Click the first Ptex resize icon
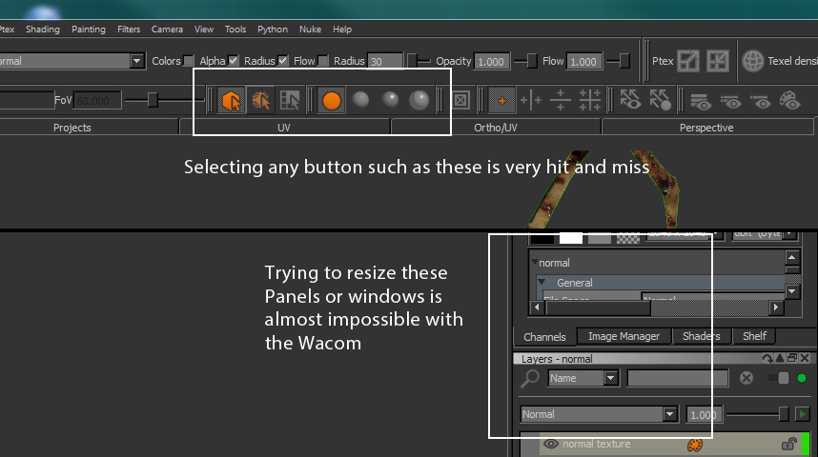The width and height of the screenshot is (818, 457). coord(688,61)
